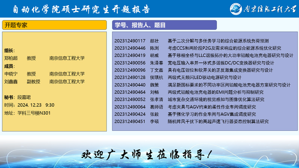Select the 开题专家 orange header tab
Image resolution: width=299 pixels, height=168 pixels.
(x=55, y=25)
